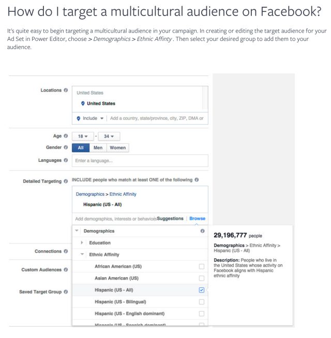Uncheck the Hispanic (US - All) checkbox
This screenshot has height=338, width=331.
202,290
